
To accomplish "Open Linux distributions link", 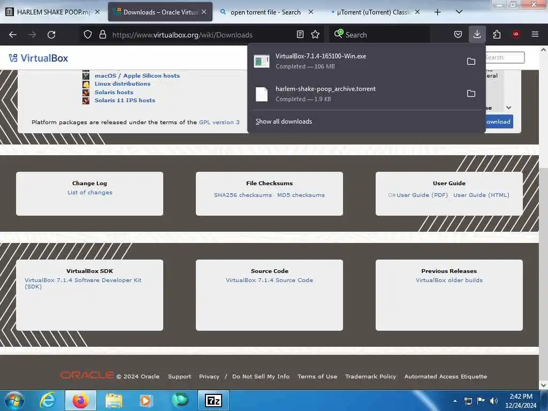I will tap(123, 83).
